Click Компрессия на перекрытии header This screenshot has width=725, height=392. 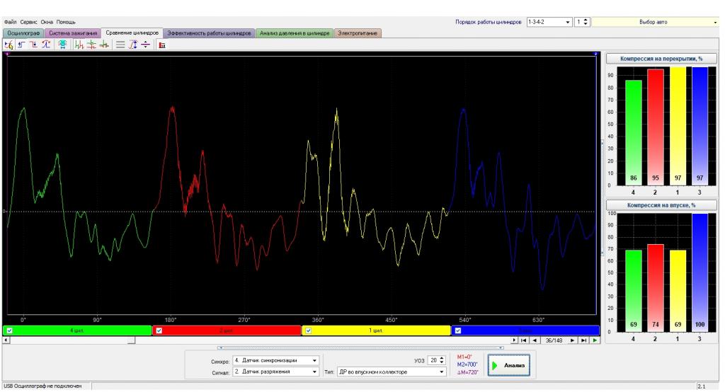tap(661, 59)
